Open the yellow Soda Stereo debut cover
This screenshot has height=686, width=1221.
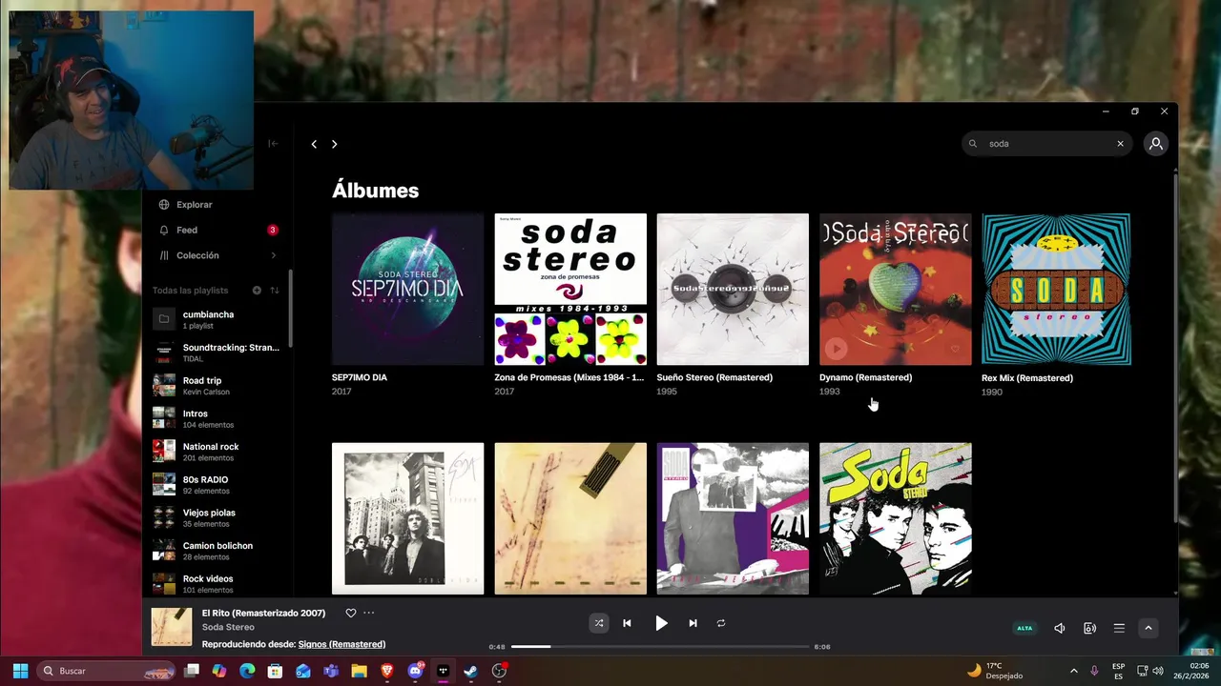click(896, 518)
